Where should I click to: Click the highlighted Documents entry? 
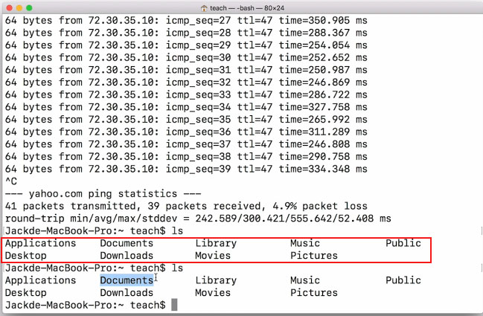click(127, 280)
